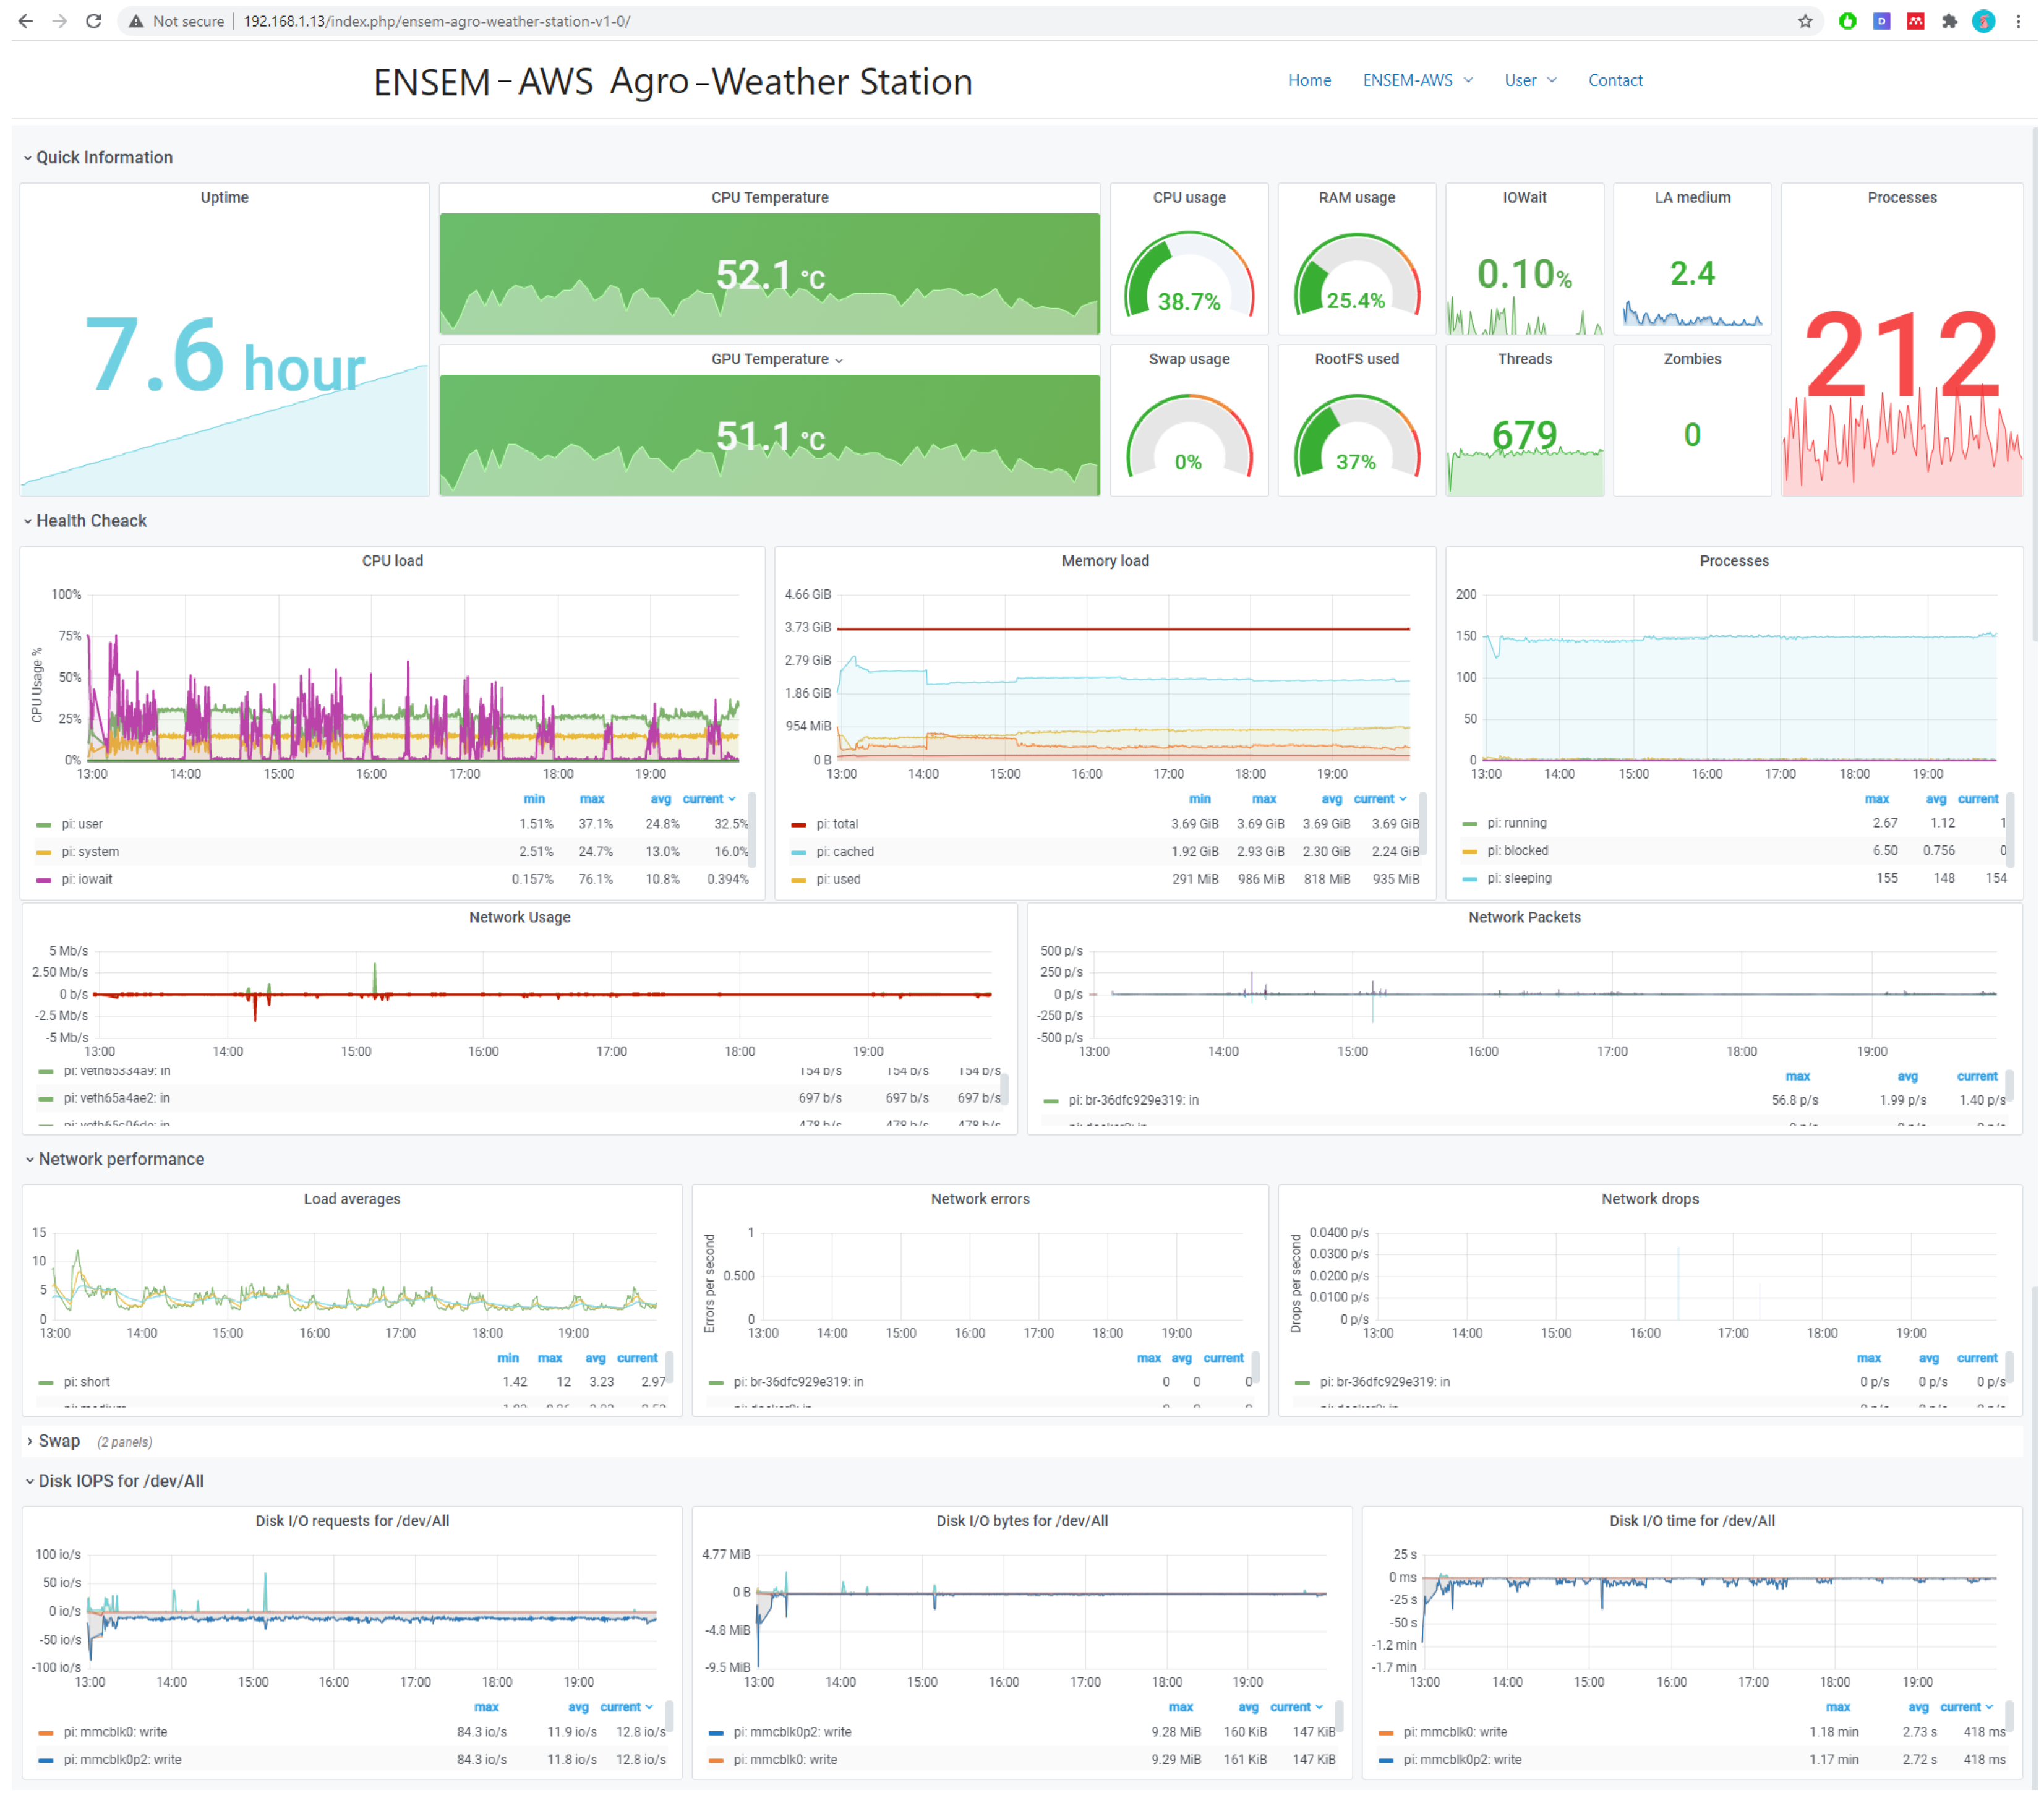Open the User navigation menu

point(1529,80)
